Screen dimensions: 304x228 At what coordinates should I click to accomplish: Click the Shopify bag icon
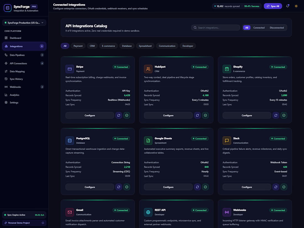click(227, 69)
